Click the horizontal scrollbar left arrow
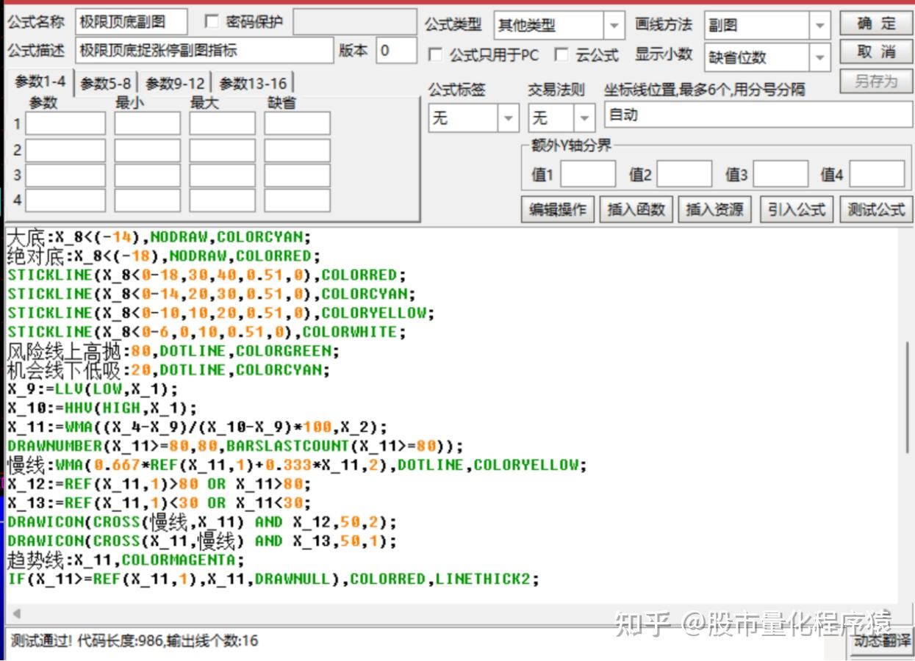This screenshot has width=915, height=661. click(16, 613)
